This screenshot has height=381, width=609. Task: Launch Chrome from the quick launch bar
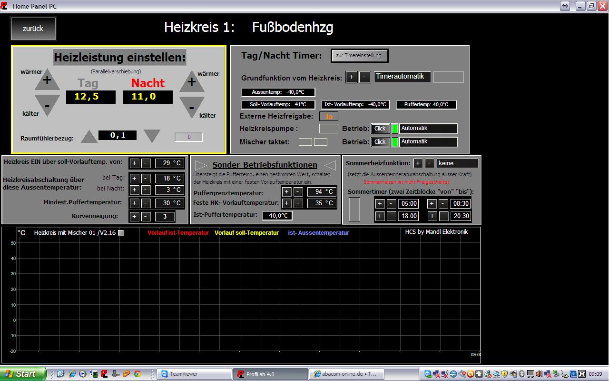tap(138, 374)
